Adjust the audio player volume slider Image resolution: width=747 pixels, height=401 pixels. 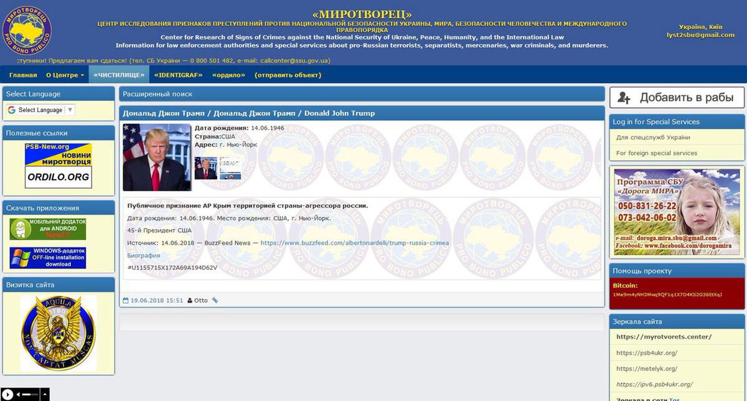point(31,394)
